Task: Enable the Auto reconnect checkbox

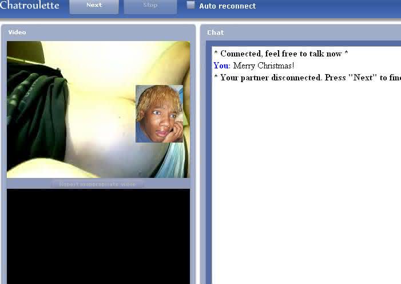Action: tap(190, 5)
